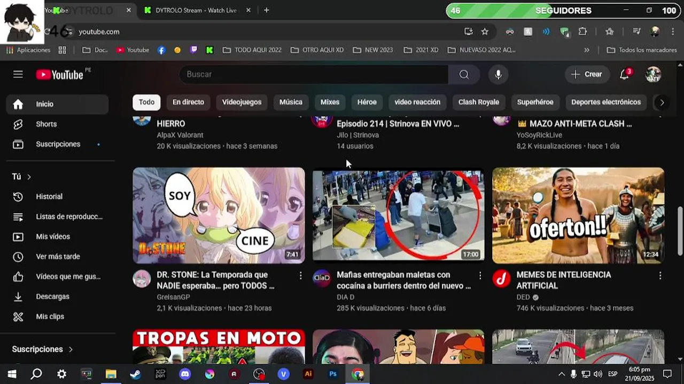
Task: Open the Kick bookmark icon
Action: [209, 50]
